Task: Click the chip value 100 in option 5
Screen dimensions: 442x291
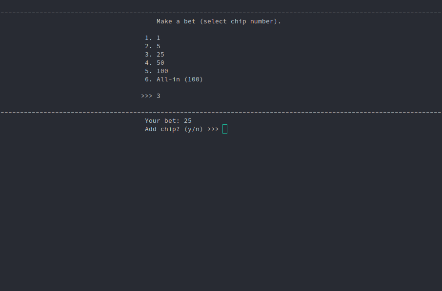Action: [161, 71]
